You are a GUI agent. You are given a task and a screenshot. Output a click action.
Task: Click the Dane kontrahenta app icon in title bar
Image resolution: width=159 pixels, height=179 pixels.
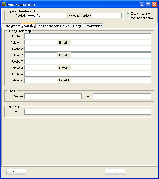(x=4, y=4)
